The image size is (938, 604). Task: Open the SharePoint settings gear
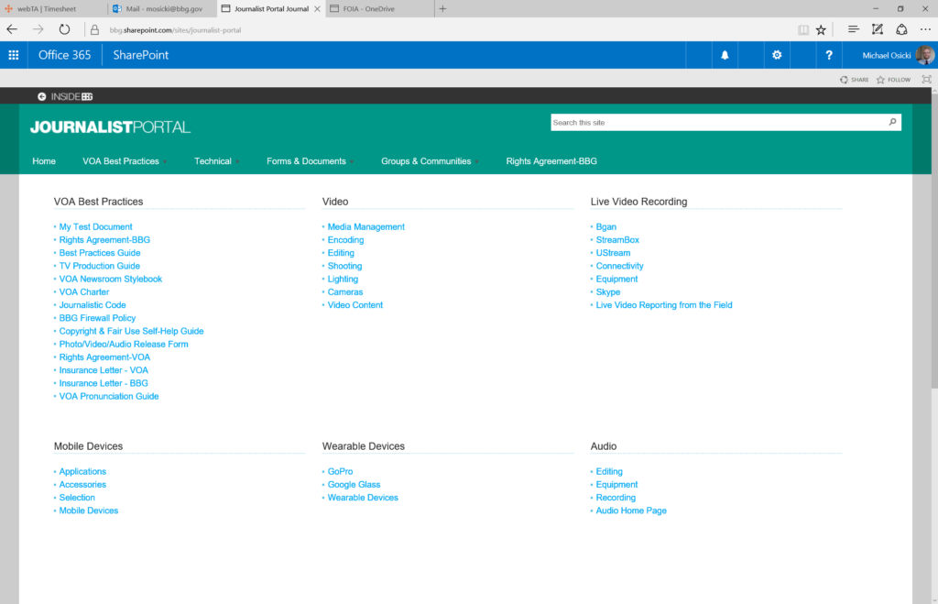coord(777,55)
